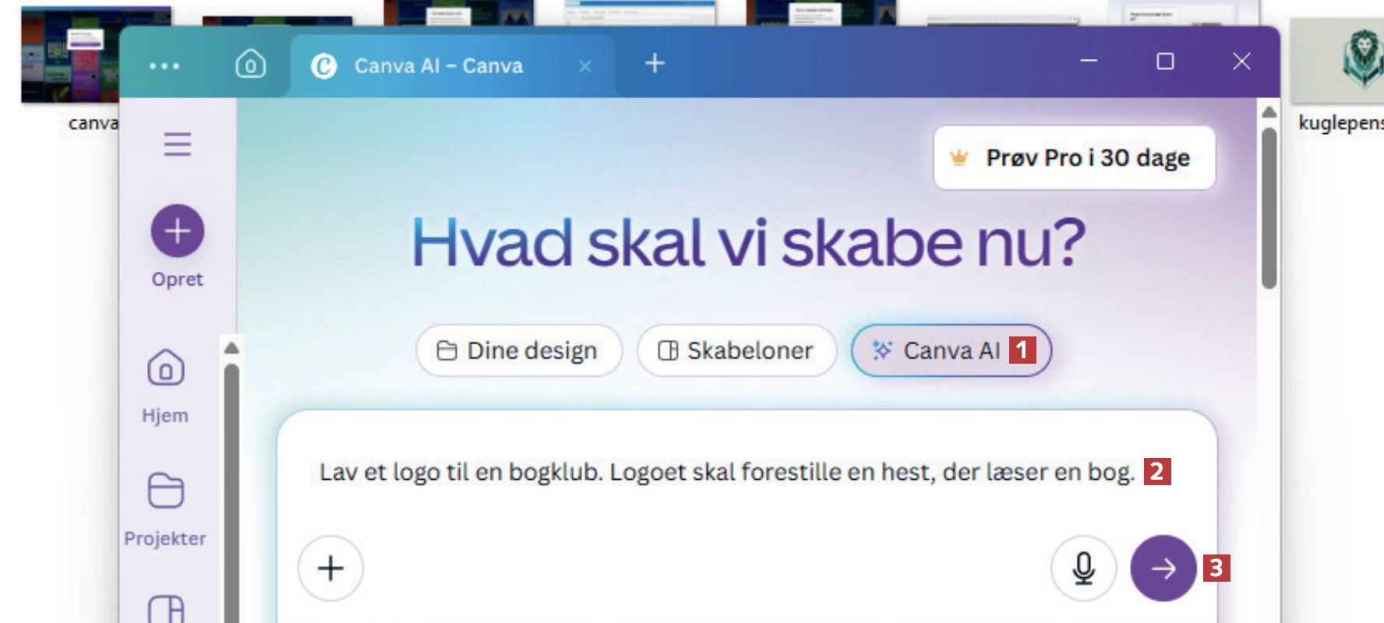Select the Skabeloner chip
Screen dimensions: 1384x623
[x=736, y=351]
